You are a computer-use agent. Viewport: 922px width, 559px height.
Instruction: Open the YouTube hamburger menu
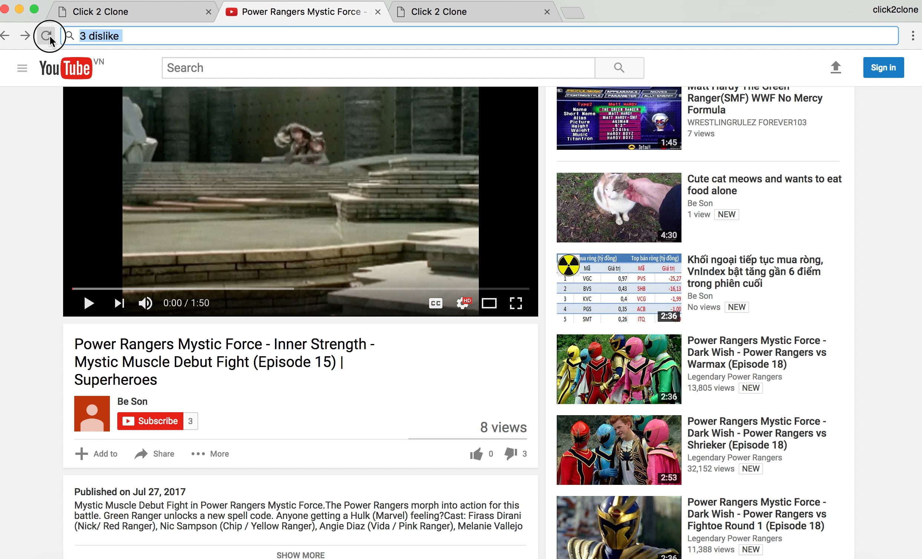pyautogui.click(x=22, y=67)
